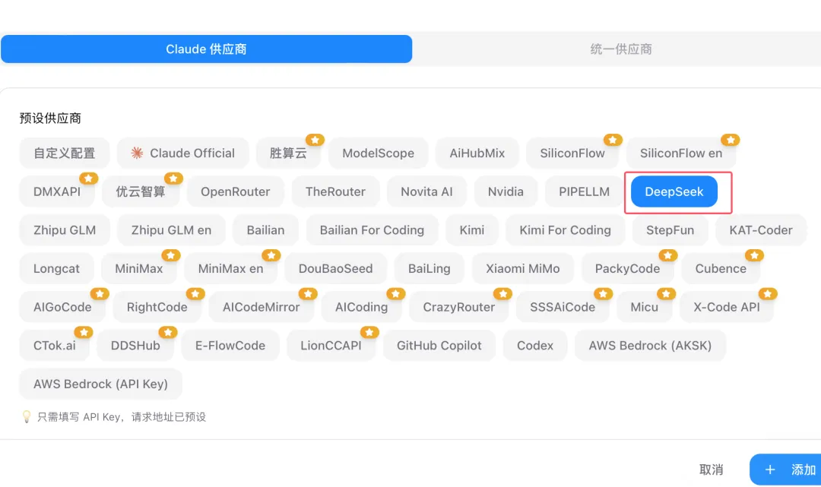This screenshot has height=487, width=821.
Task: Choose the Micu provider
Action: (x=644, y=307)
